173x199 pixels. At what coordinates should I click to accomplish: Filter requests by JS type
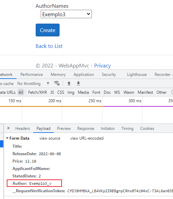(52, 92)
